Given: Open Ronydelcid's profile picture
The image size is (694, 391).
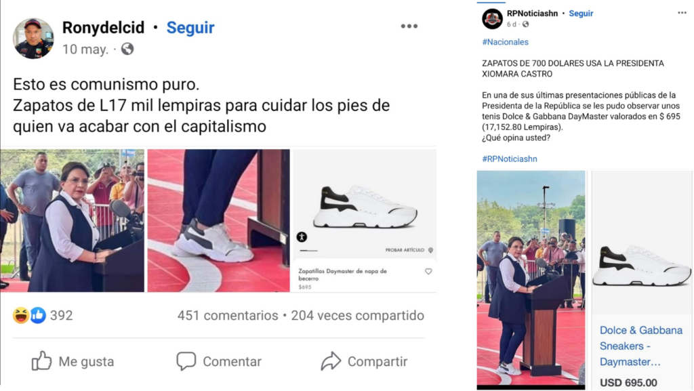Looking at the screenshot, I should 34,39.
